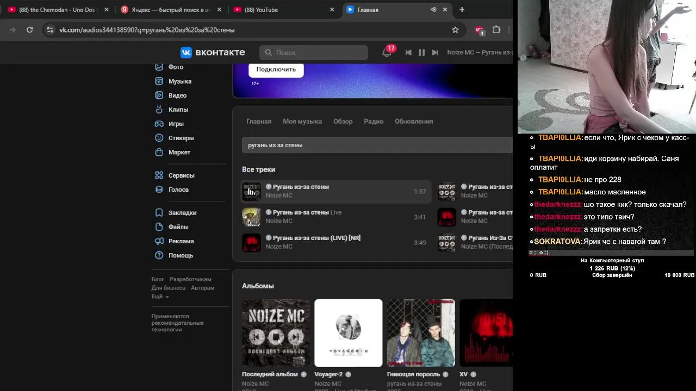Open a new browser tab
Image resolution: width=696 pixels, height=391 pixels.
click(462, 10)
